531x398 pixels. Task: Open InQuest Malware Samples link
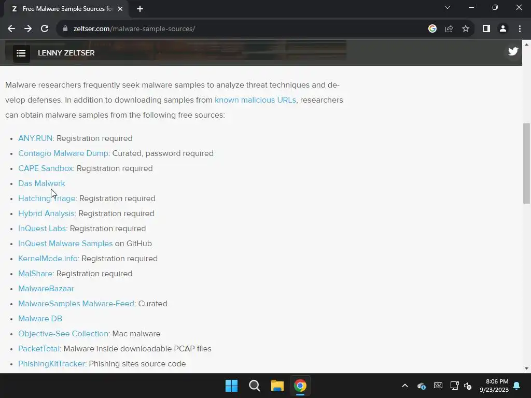pos(65,244)
